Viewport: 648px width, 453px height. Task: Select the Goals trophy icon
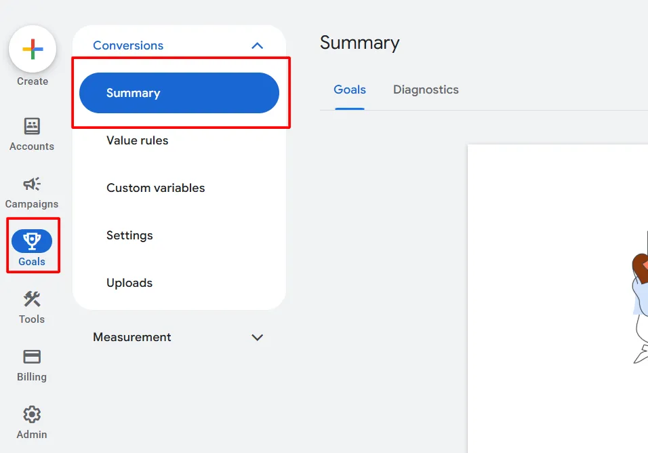pos(32,241)
